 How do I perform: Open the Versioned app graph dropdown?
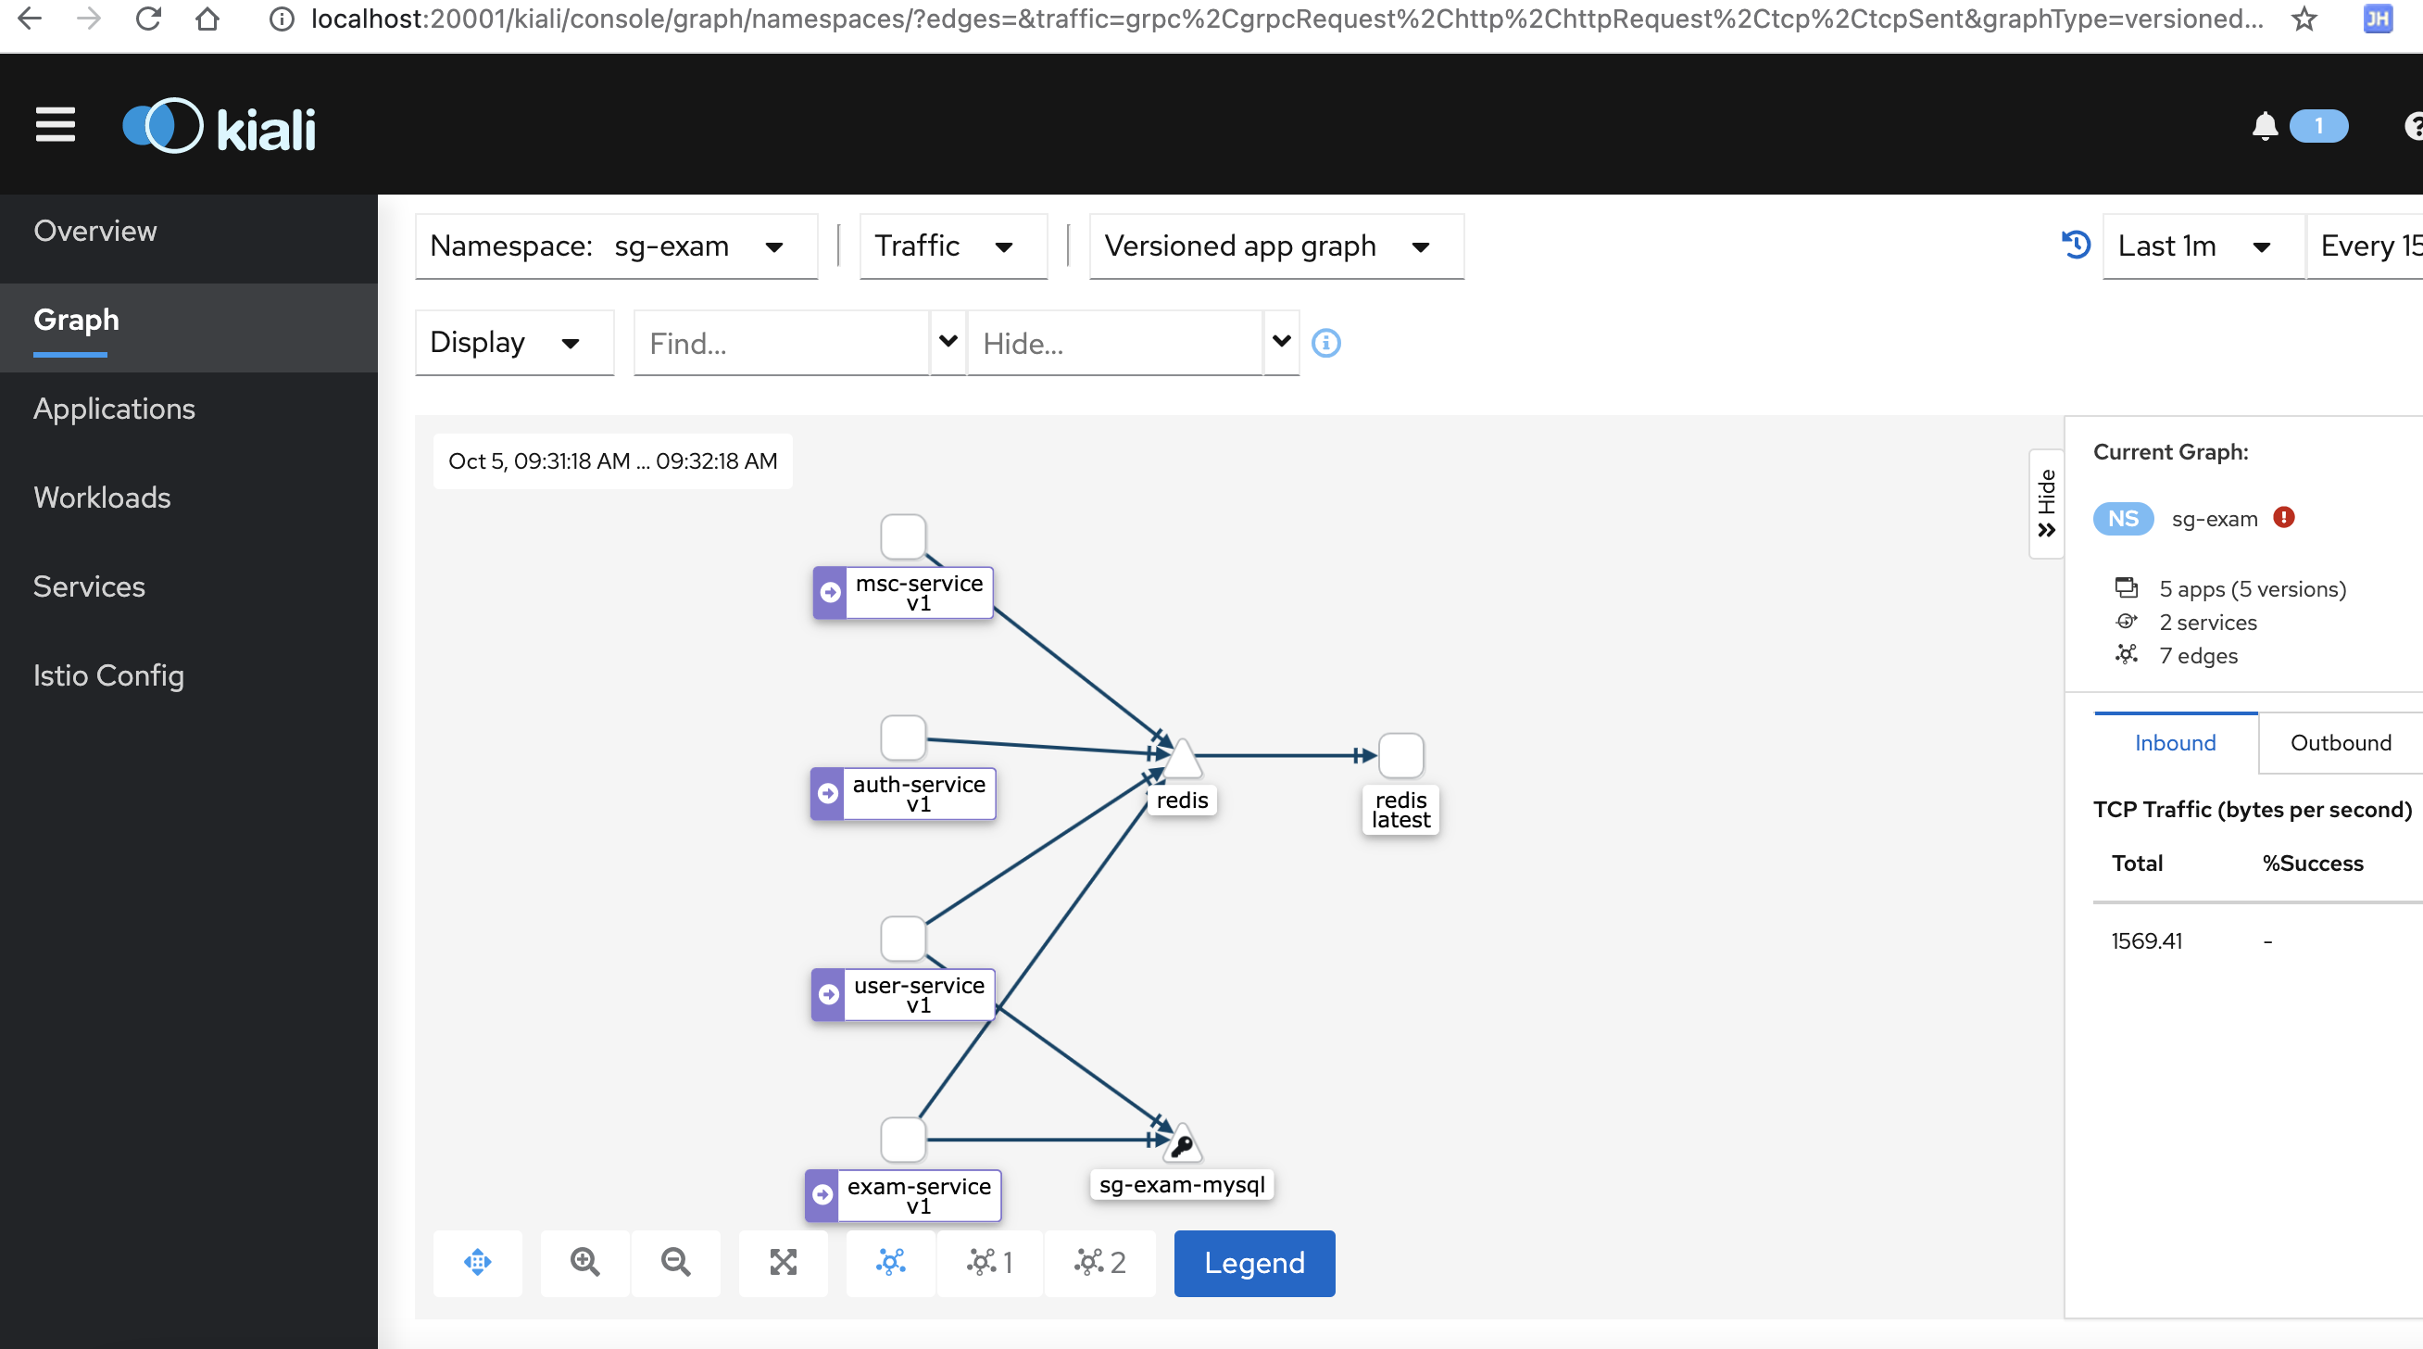coord(1276,246)
